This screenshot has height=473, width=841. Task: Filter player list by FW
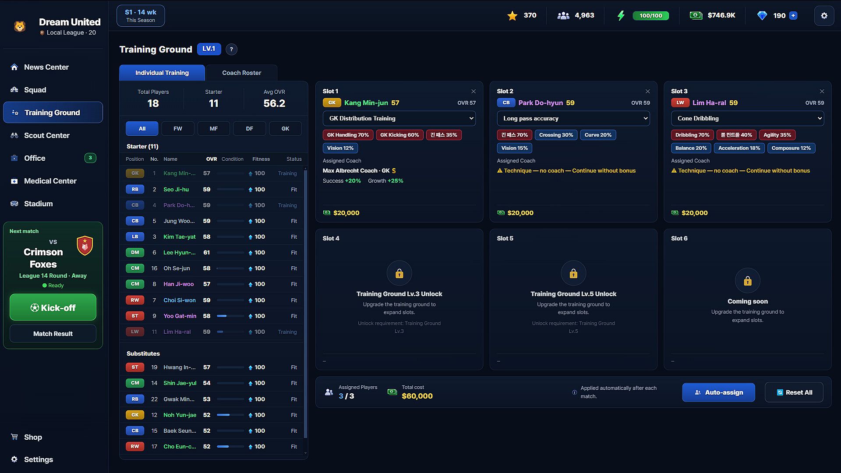178,129
